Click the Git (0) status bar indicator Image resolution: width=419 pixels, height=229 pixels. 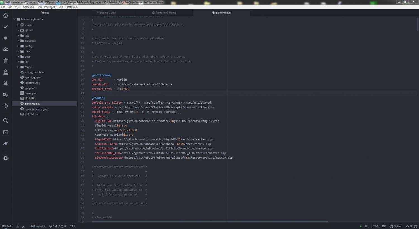(411, 226)
